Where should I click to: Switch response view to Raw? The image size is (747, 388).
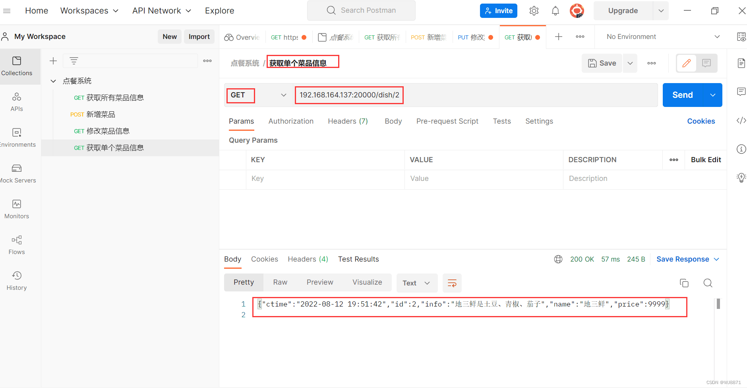point(280,282)
